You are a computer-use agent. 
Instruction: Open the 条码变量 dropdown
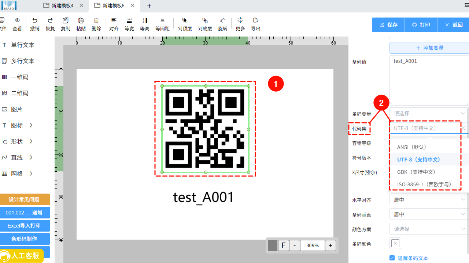pos(429,114)
